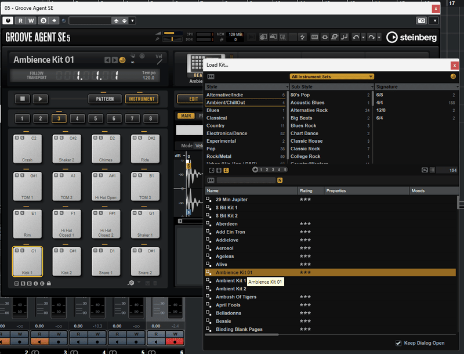
Task: Switch to the INSTRUMENT pad mode
Action: coord(142,99)
